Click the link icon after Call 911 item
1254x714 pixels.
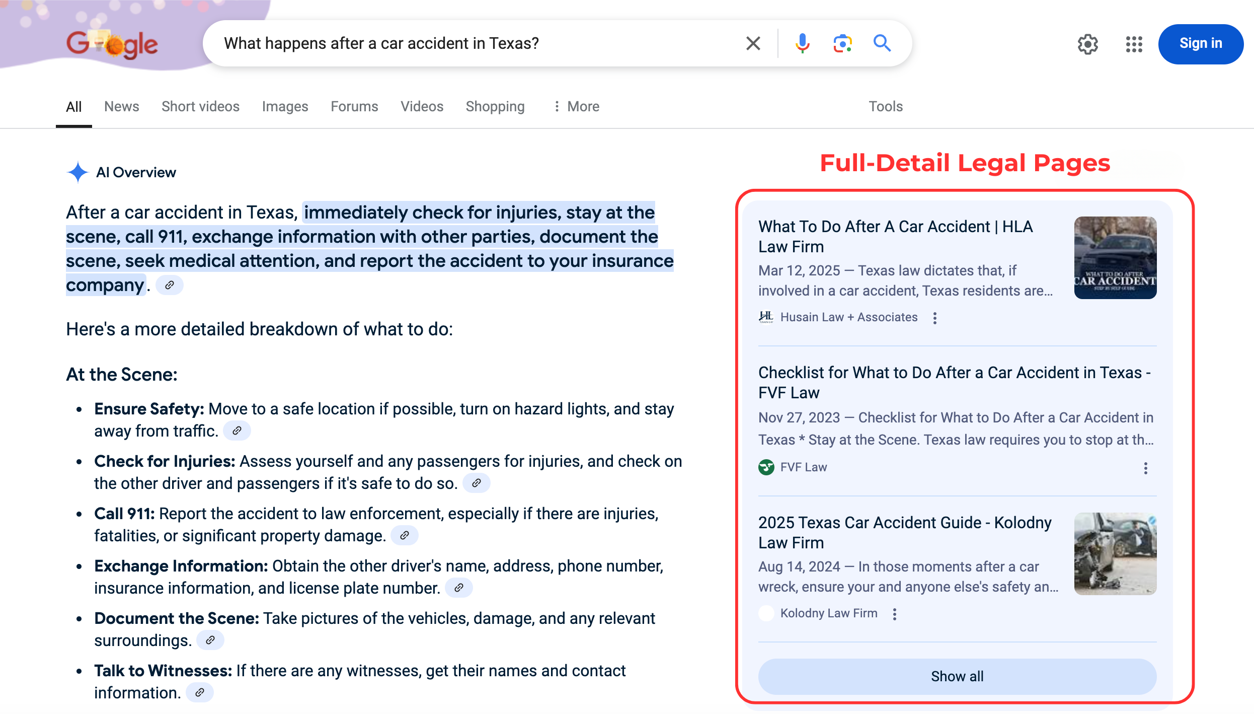[x=405, y=535]
